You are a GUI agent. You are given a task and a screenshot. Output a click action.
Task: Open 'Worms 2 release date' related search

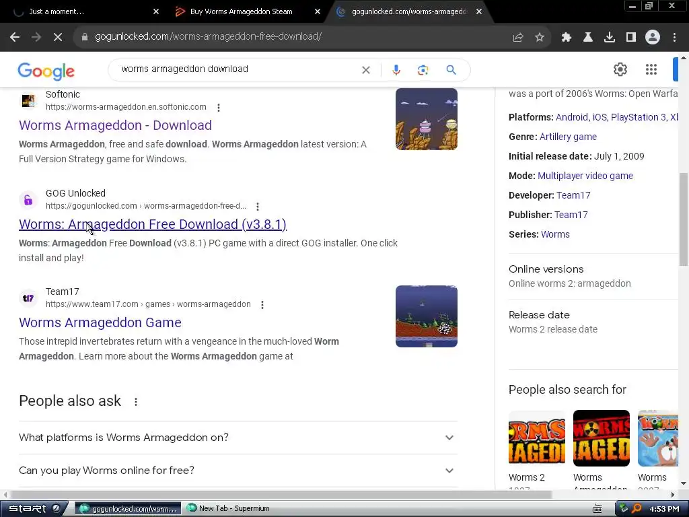pos(553,329)
